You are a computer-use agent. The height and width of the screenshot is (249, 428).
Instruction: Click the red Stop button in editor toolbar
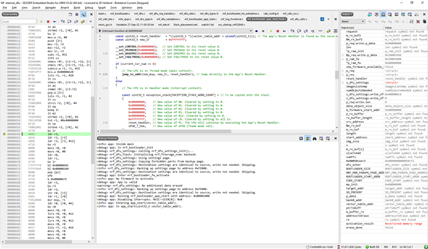pos(278,31)
